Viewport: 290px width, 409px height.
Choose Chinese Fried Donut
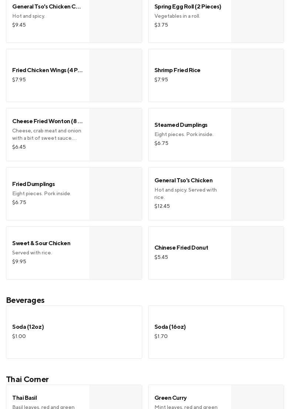[181, 248]
